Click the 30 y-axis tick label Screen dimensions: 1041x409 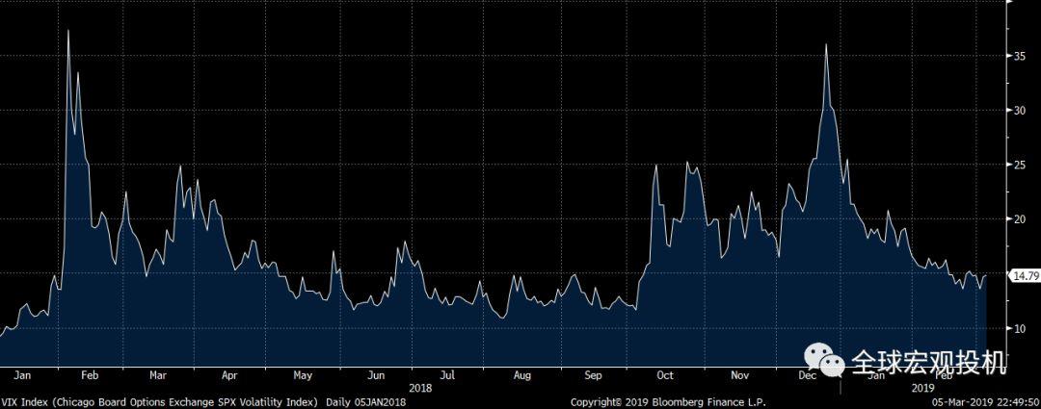click(1019, 111)
